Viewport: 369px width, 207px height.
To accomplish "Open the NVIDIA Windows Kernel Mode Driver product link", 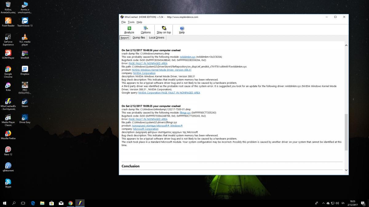I will [161, 70].
